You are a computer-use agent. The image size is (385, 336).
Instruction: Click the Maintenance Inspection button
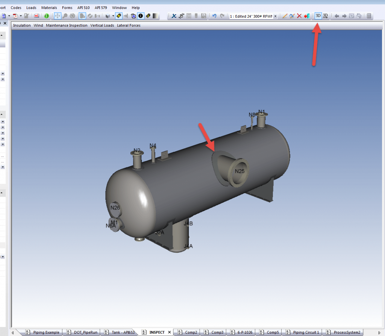(67, 26)
